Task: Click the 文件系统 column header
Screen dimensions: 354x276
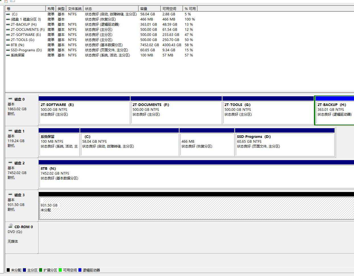Action: [75, 9]
